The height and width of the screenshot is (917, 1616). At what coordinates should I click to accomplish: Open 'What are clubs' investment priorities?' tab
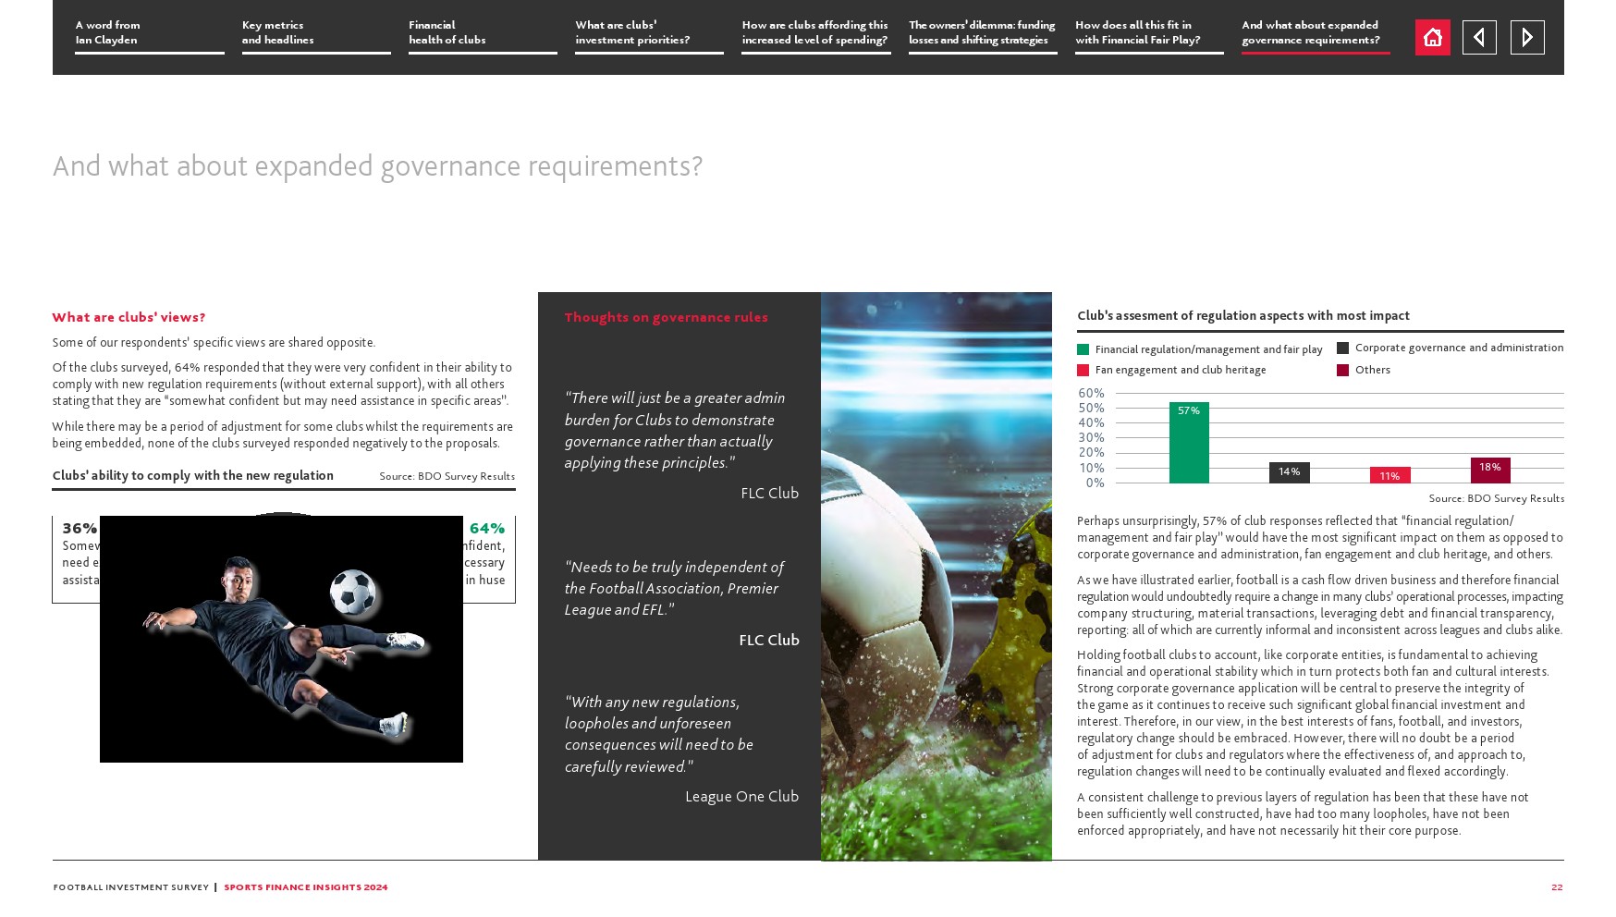(x=648, y=33)
